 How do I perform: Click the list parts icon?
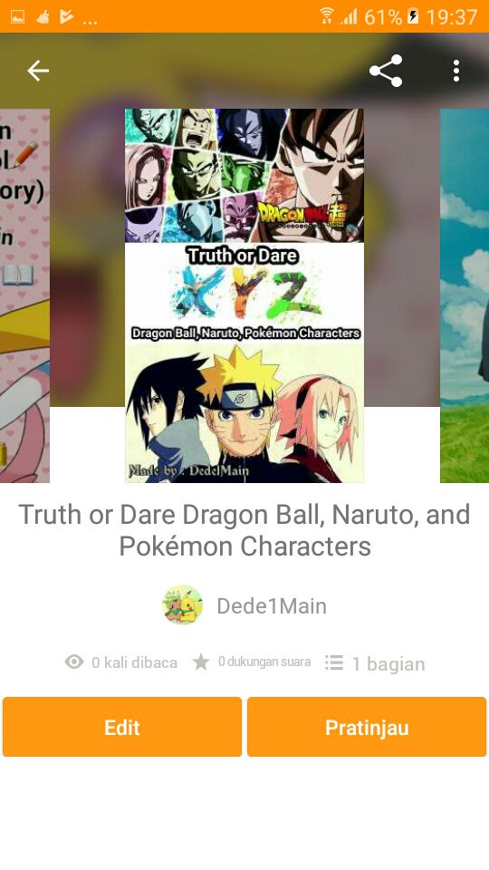pyautogui.click(x=334, y=662)
